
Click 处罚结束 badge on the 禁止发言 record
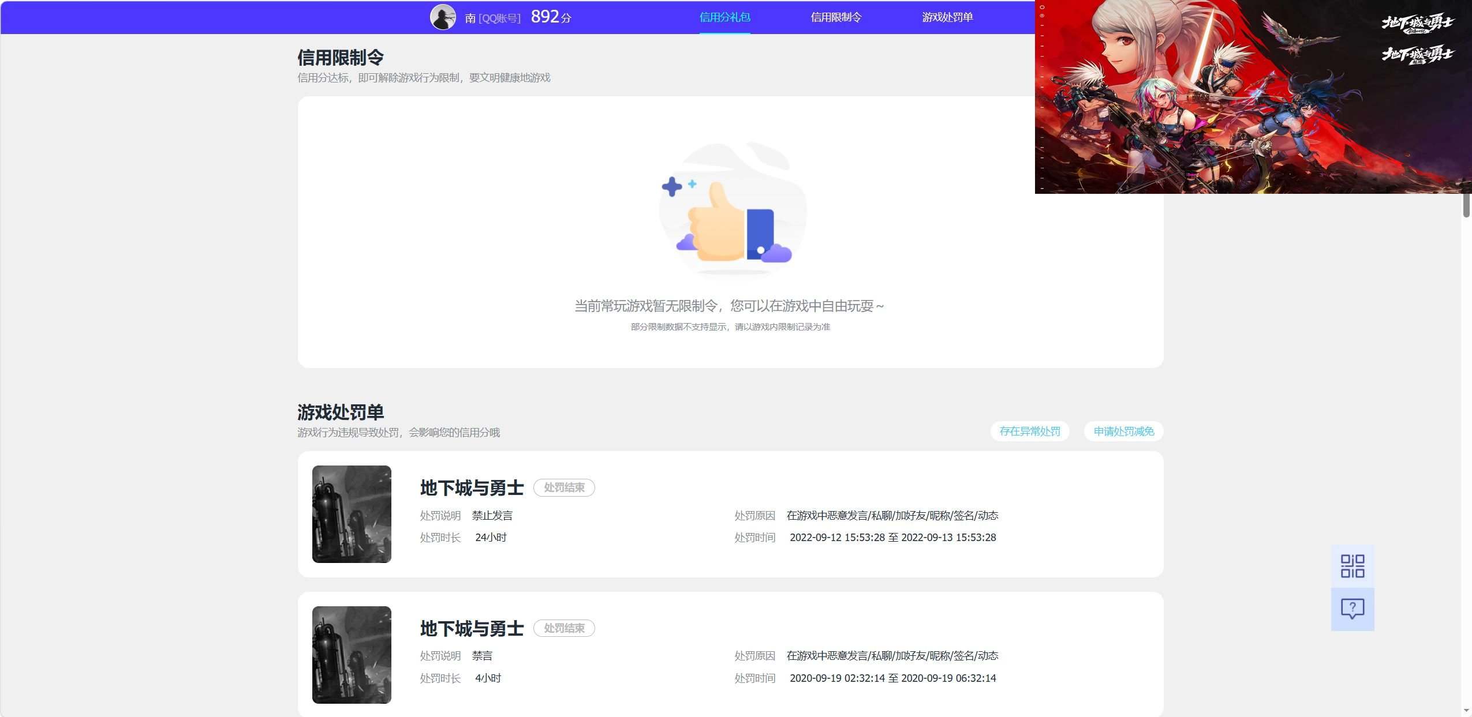click(564, 487)
